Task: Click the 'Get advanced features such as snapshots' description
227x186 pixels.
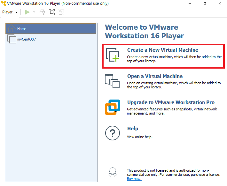Action: [172, 111]
